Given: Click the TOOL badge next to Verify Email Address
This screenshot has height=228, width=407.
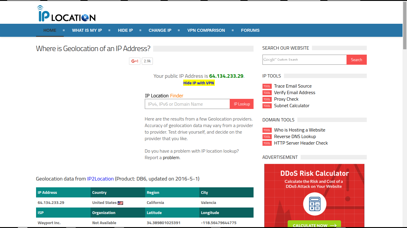Looking at the screenshot, I should 267,93.
